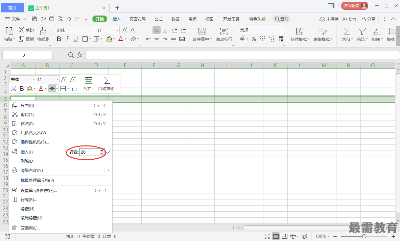Click the Copy (复制) ribbon button
Screen dimensions: 400x241
point(26,39)
